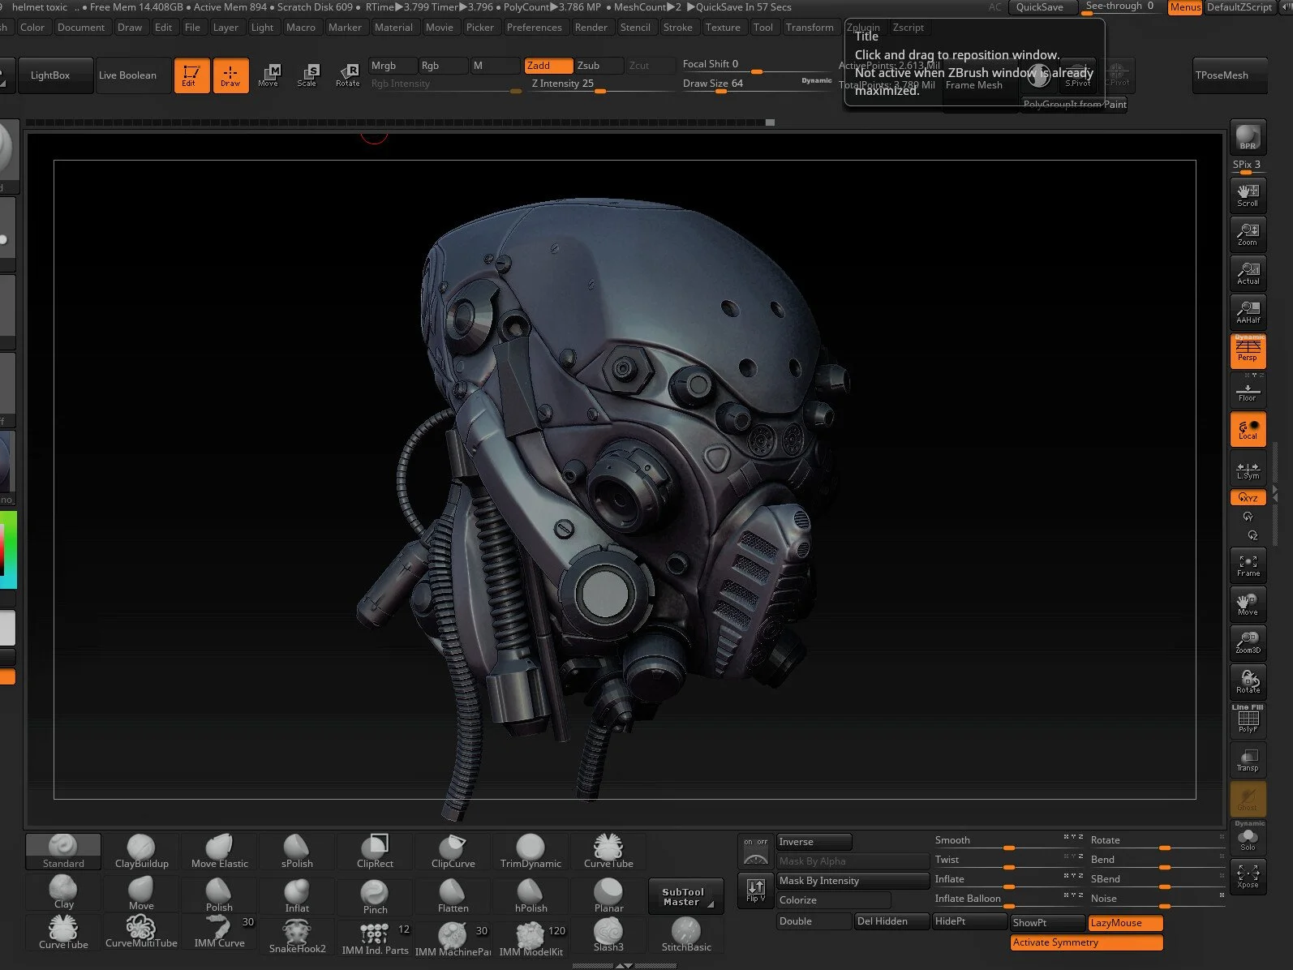Image resolution: width=1293 pixels, height=970 pixels.
Task: Select the ClipRect brush
Action: point(375,851)
